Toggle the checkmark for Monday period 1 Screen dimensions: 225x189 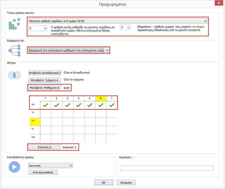click(x=46, y=105)
